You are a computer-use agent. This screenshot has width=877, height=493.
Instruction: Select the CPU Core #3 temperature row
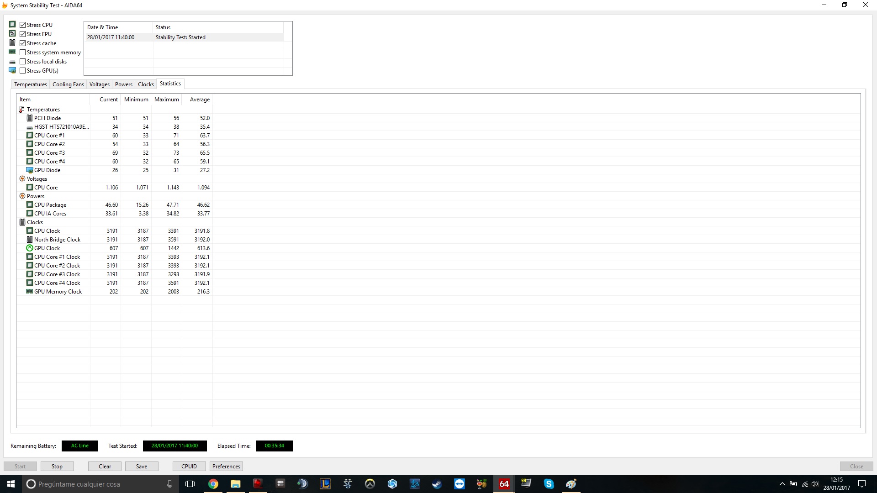115,153
